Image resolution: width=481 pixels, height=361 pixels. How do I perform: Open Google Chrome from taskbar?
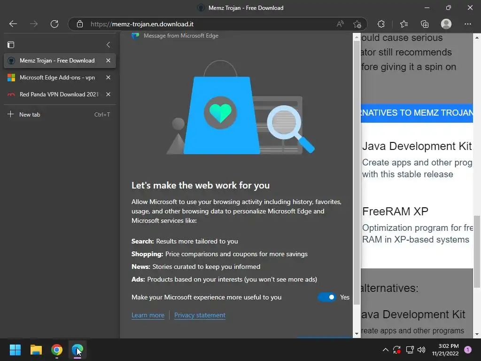(57, 350)
